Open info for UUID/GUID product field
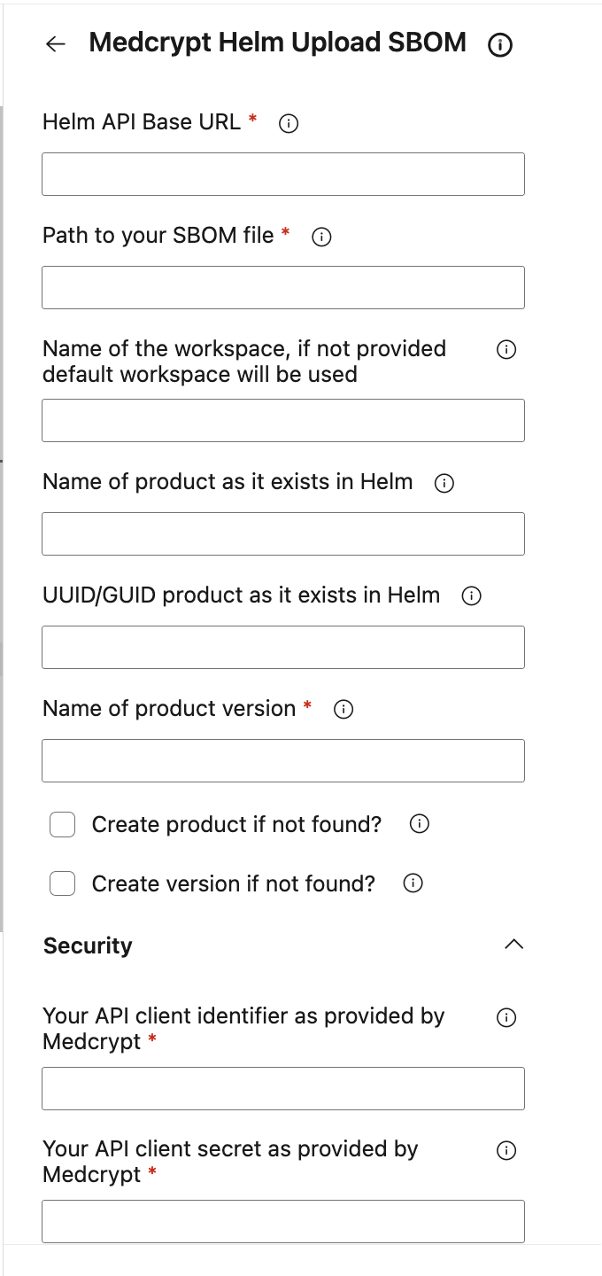602x1276 pixels. click(x=471, y=595)
